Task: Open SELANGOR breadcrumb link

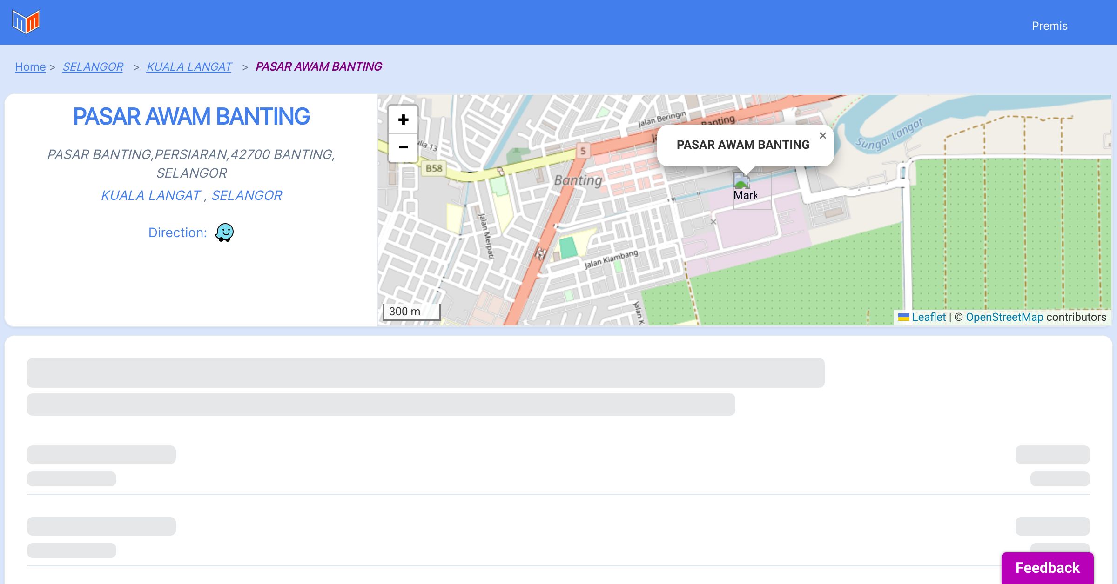Action: pyautogui.click(x=93, y=67)
